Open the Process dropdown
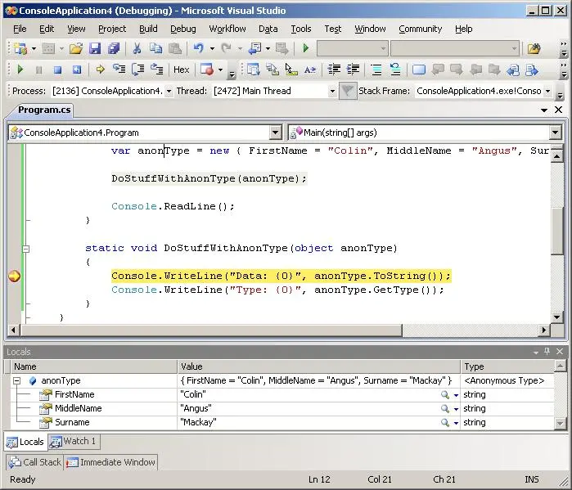This screenshot has width=572, height=490. (x=169, y=91)
